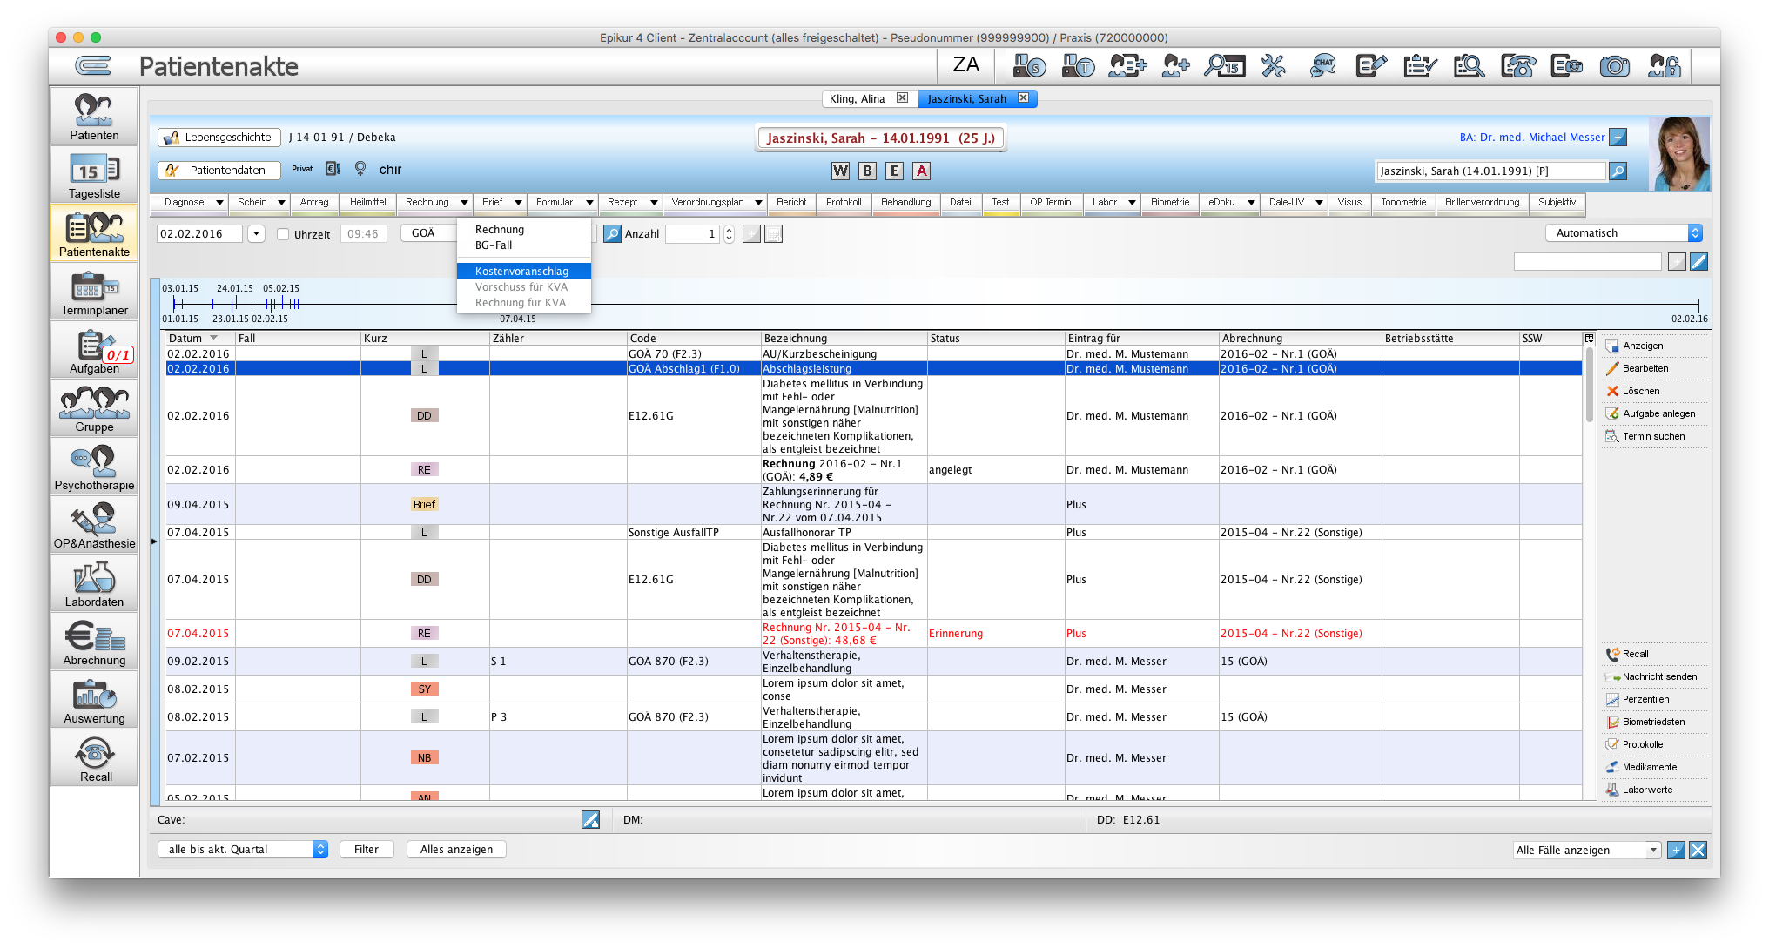Click the Patientendaten button
1769x948 pixels.
click(219, 170)
